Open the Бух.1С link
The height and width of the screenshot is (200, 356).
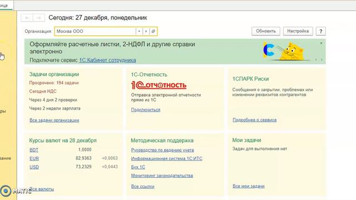[138, 167]
